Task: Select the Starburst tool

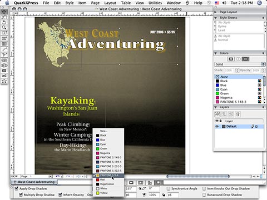Action: [4, 81]
